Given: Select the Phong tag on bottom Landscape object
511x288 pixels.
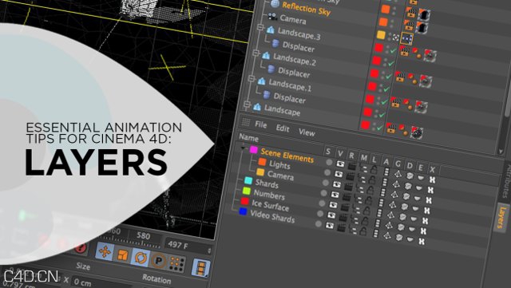Looking at the screenshot, I should click(403, 130).
